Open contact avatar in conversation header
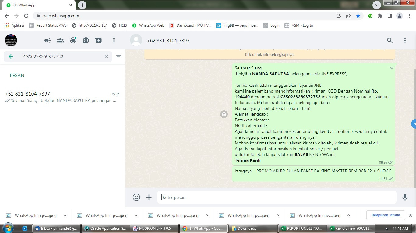The image size is (416, 233). tap(136, 40)
